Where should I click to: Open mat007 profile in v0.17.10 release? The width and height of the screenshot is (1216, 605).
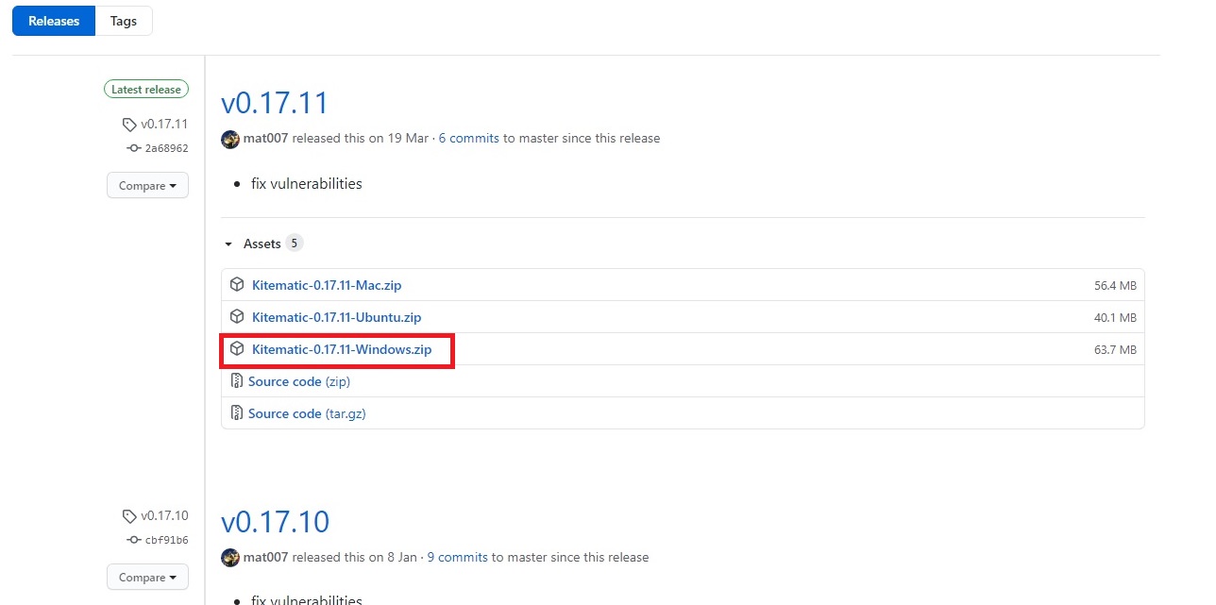[x=266, y=557]
